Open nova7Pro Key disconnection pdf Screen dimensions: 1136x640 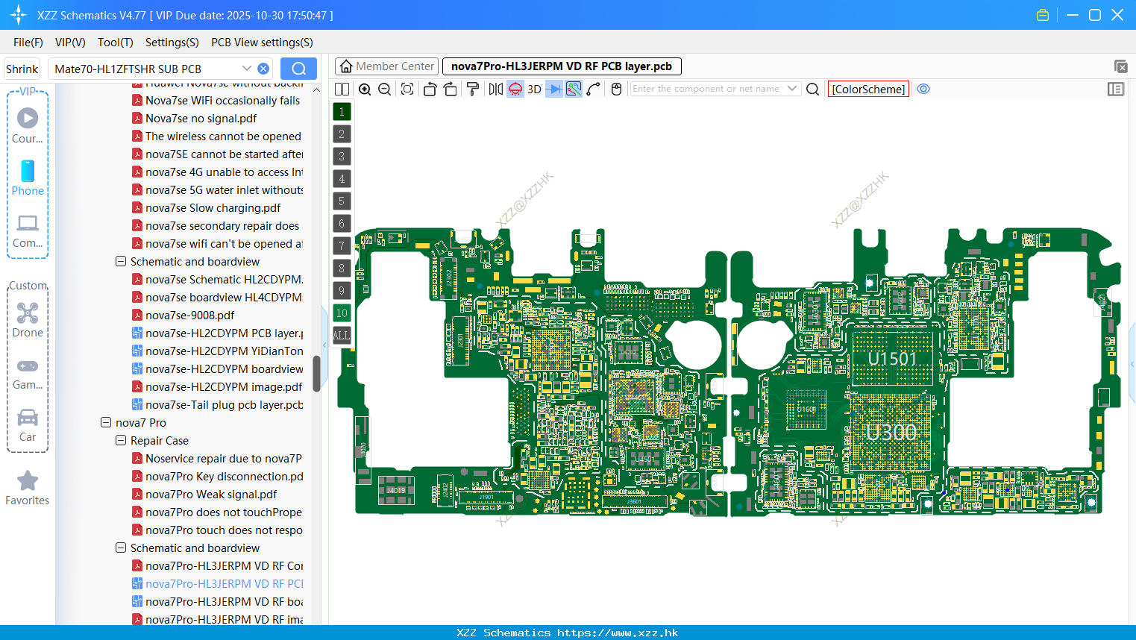[225, 477]
